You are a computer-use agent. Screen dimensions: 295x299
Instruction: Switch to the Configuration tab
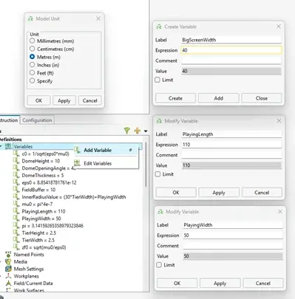[37, 120]
